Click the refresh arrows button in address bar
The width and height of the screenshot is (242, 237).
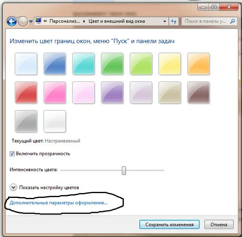point(174,21)
